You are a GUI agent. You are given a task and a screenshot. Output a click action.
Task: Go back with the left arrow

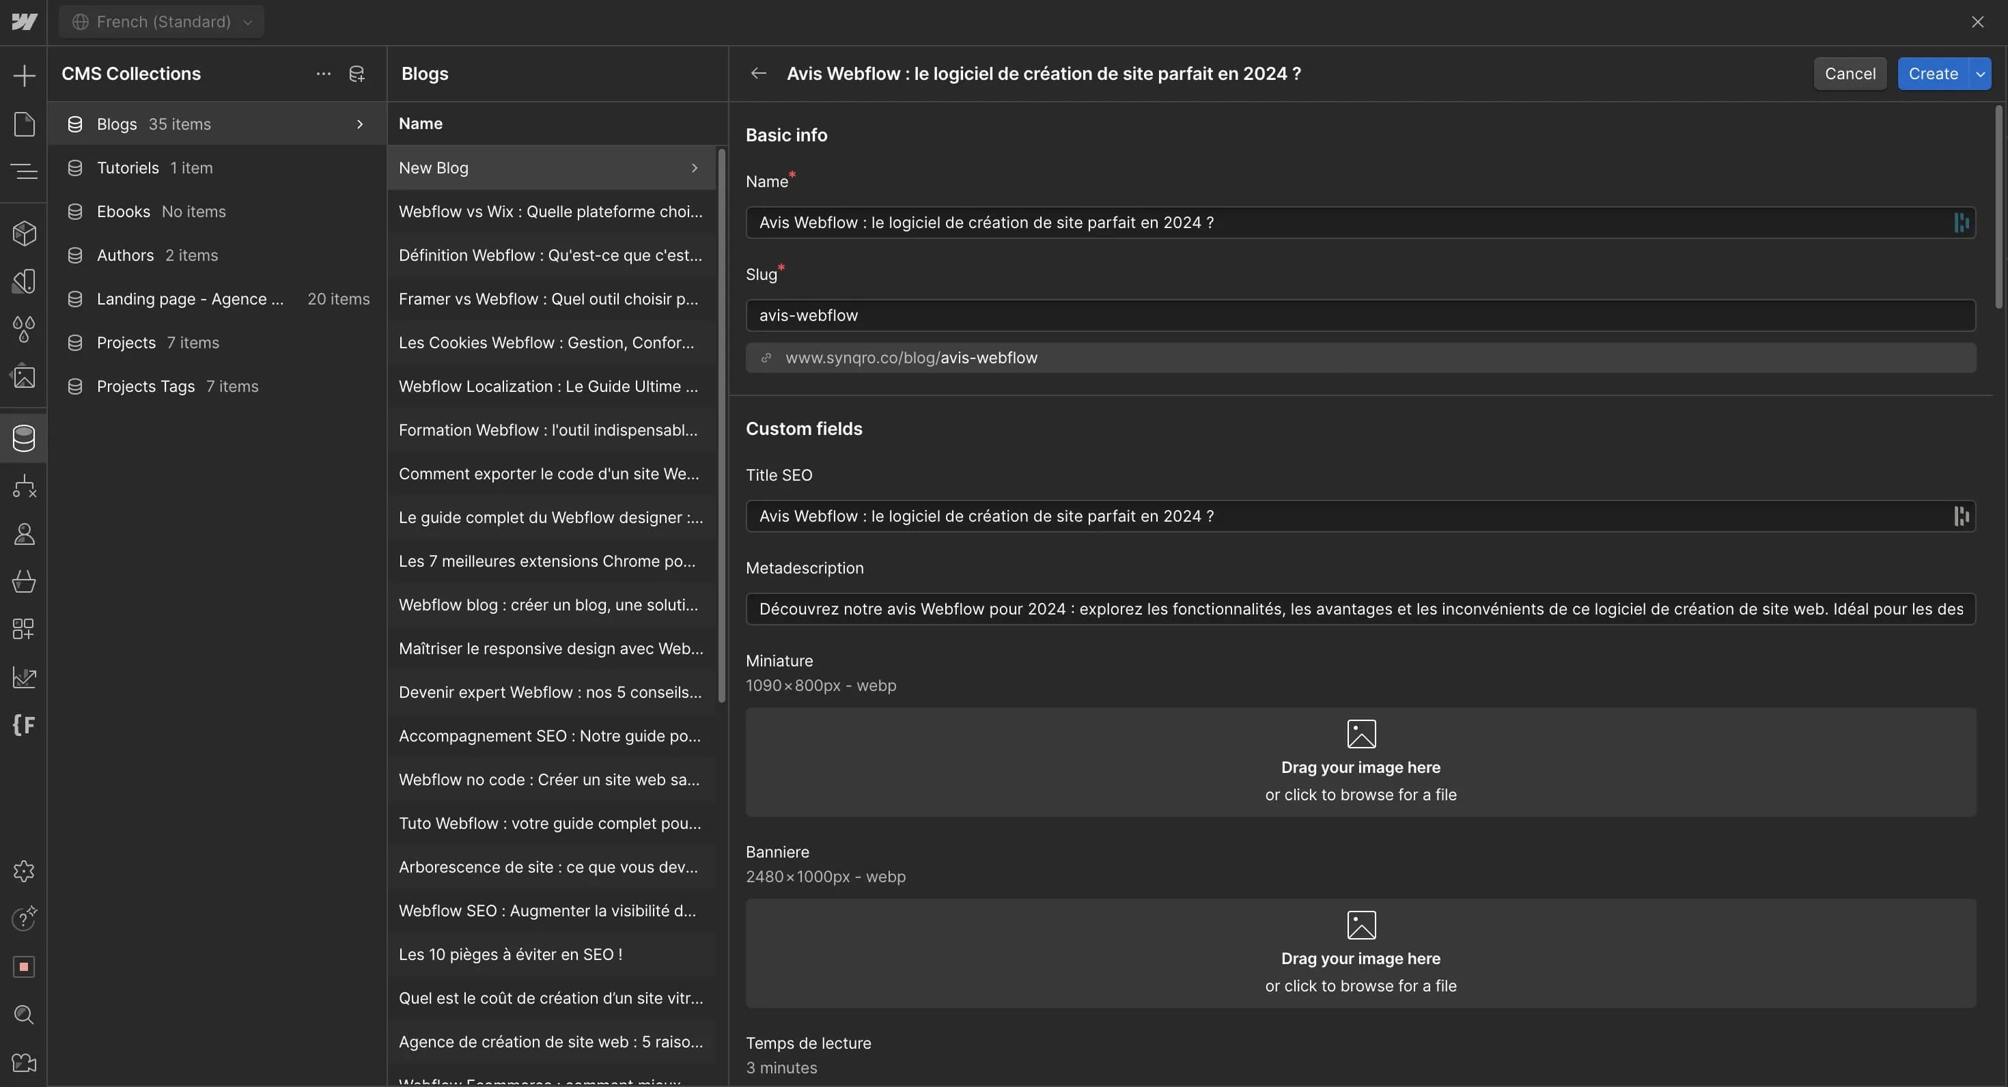pos(758,74)
